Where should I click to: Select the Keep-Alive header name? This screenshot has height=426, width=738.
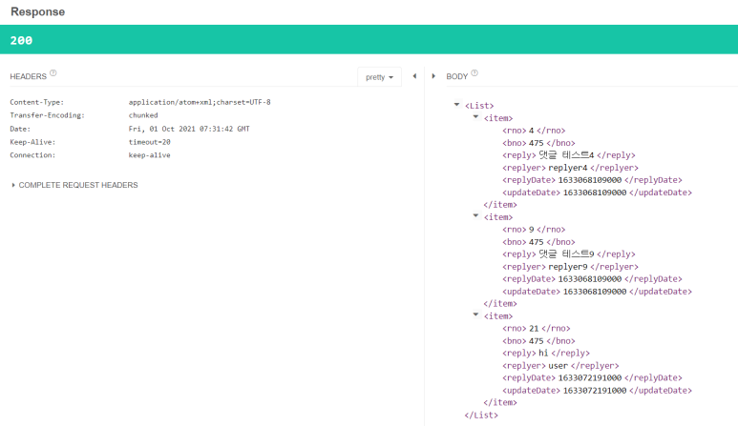[x=32, y=142]
